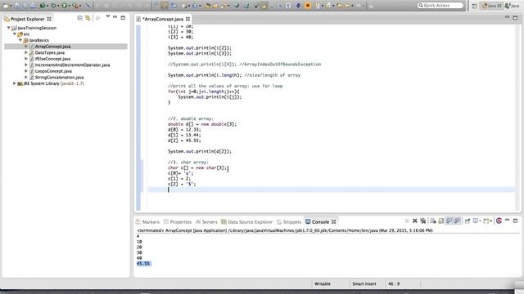Click code line char c[] = new char[3];

pyautogui.click(x=197, y=167)
